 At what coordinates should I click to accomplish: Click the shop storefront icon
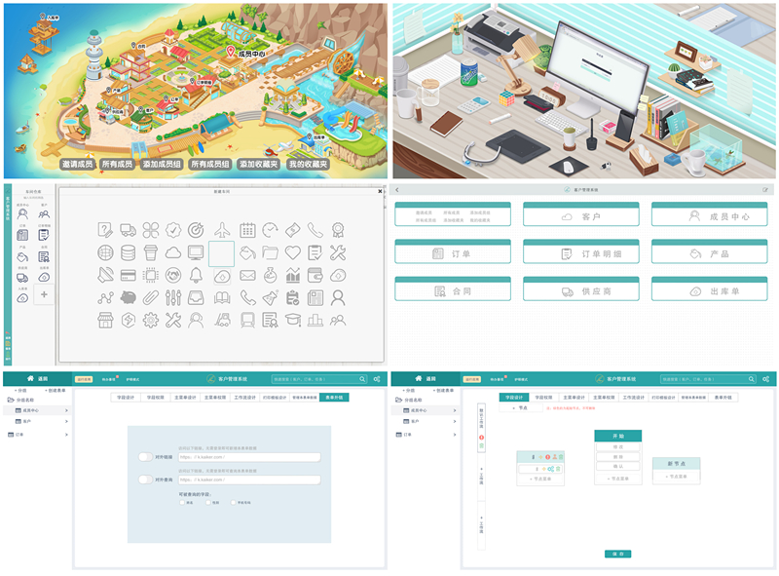(105, 320)
